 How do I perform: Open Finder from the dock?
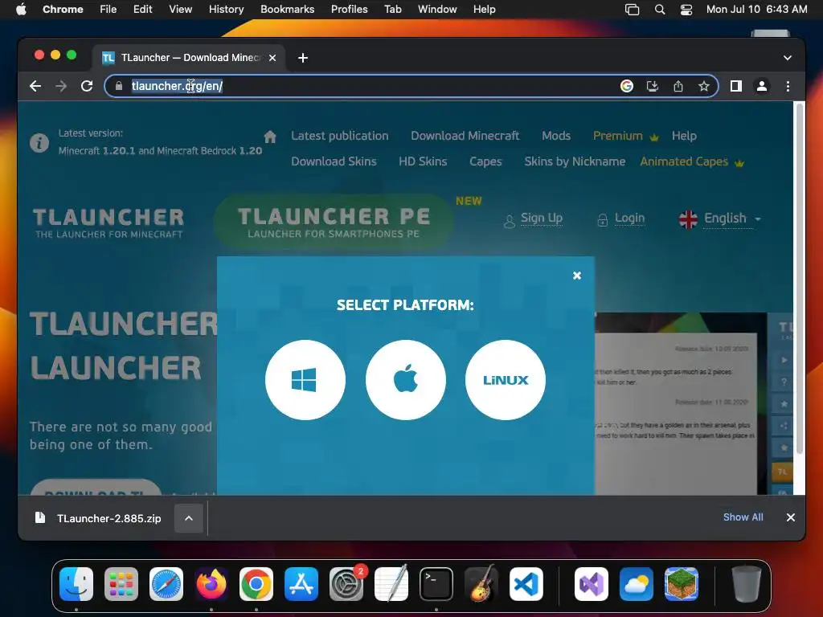click(76, 584)
